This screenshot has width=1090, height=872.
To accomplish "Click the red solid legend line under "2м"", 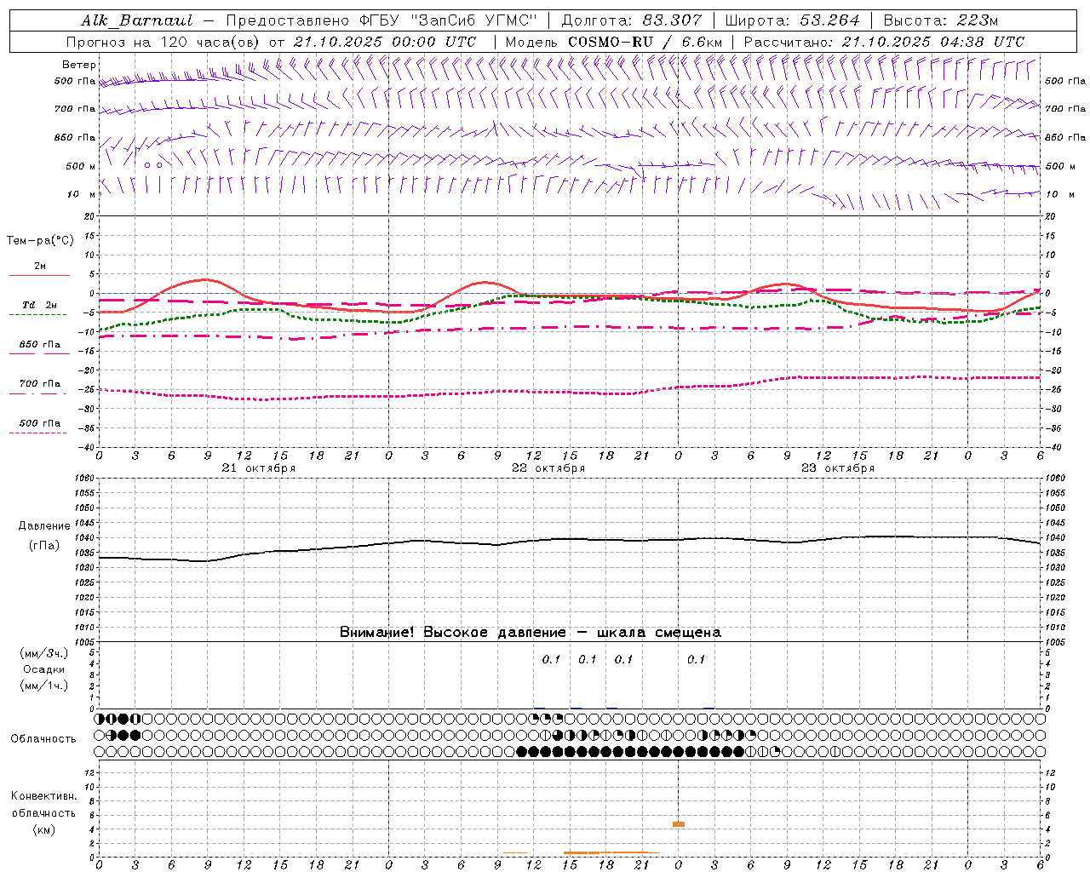I will [39, 275].
